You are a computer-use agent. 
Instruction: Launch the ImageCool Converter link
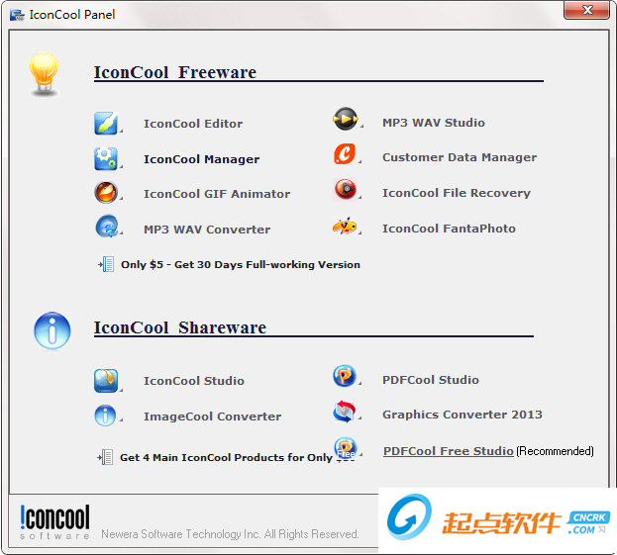213,416
